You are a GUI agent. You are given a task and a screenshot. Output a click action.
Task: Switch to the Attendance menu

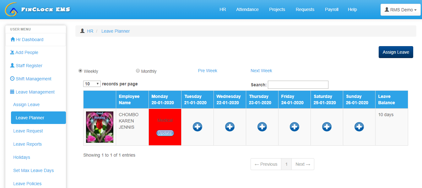[247, 9]
